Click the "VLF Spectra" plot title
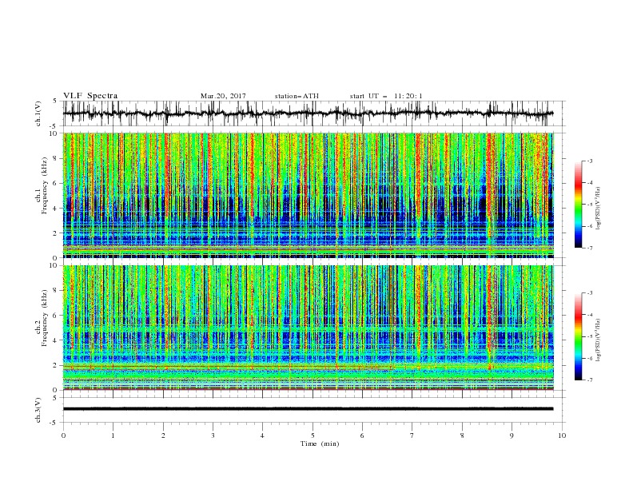 point(90,96)
